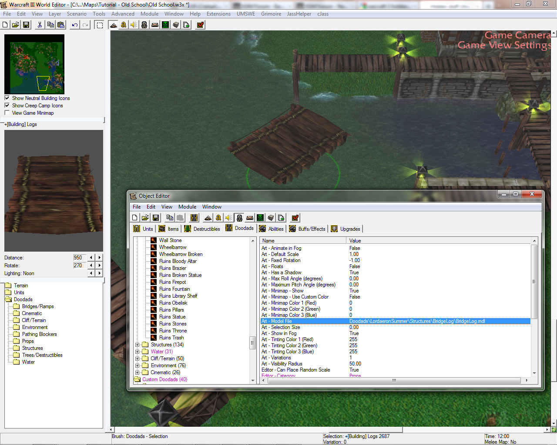Image resolution: width=557 pixels, height=445 pixels.
Task: Open the Import Manager from main toolbar
Action: (186, 25)
